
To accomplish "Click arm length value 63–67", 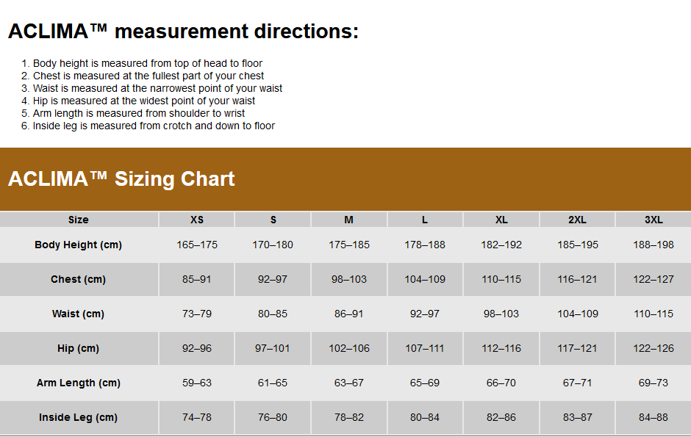I will click(x=349, y=383).
